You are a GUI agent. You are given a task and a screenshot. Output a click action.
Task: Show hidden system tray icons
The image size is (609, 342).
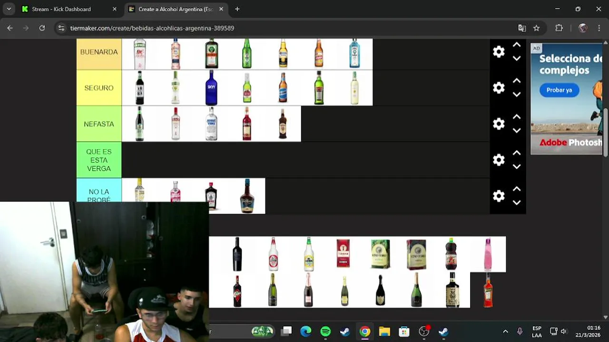[505, 331]
